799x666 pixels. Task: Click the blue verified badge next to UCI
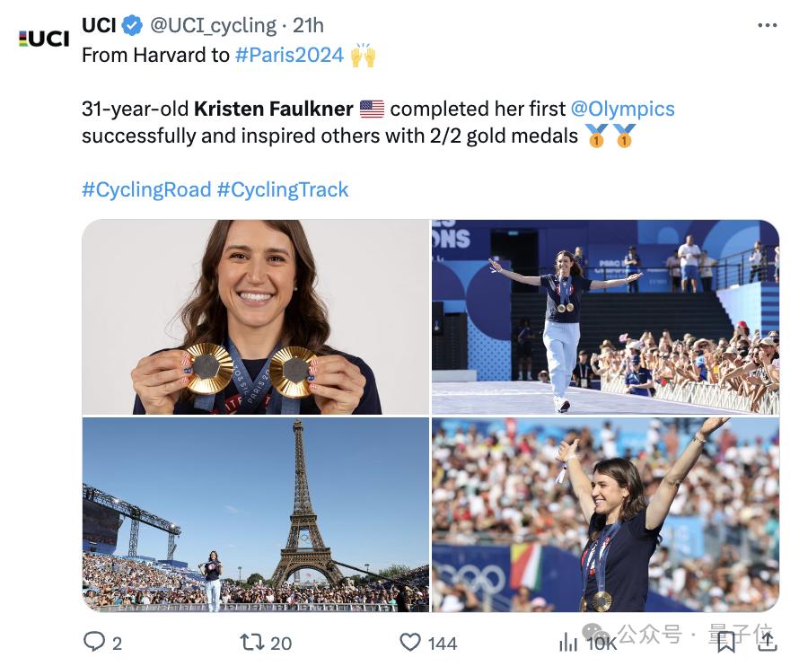pos(130,25)
